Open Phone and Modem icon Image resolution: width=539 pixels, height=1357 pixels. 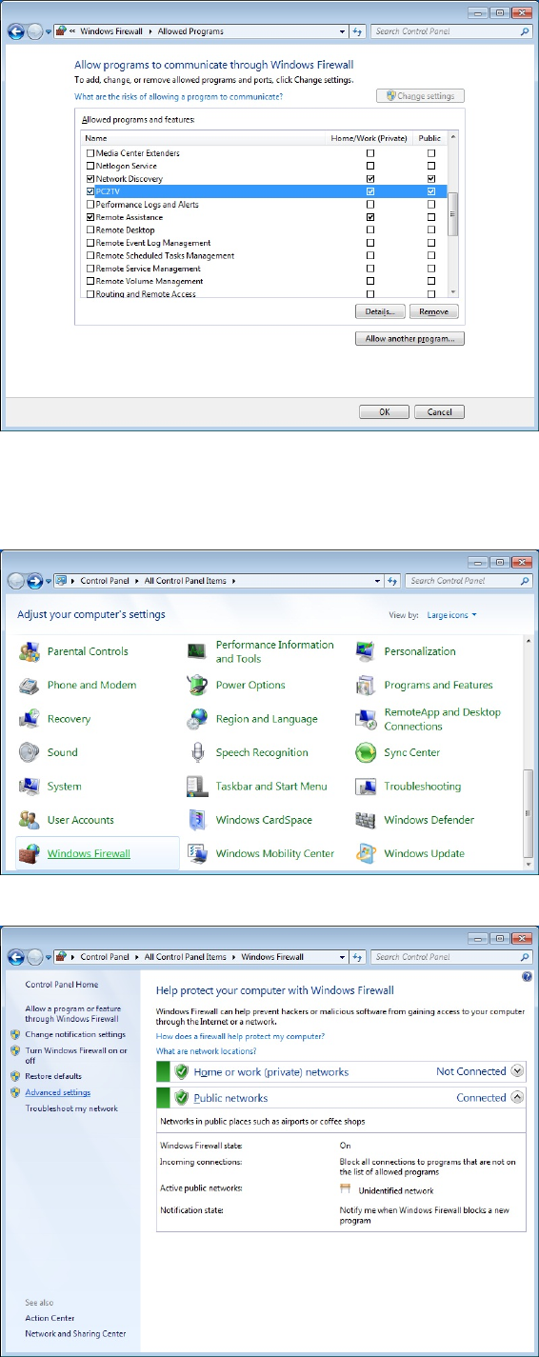30,686
